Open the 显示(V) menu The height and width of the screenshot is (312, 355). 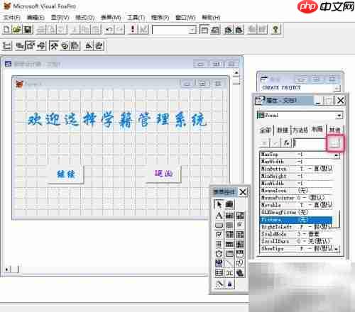(60, 18)
